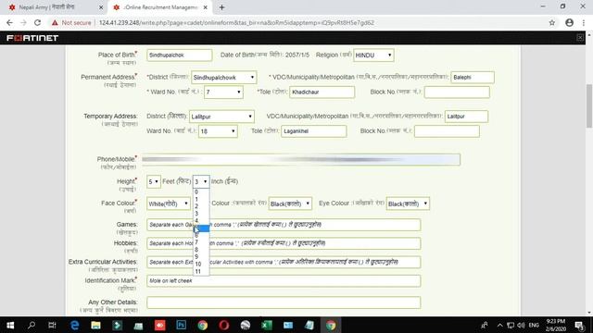Open the notification center icon
This screenshot has height=333, width=593.
click(x=579, y=325)
